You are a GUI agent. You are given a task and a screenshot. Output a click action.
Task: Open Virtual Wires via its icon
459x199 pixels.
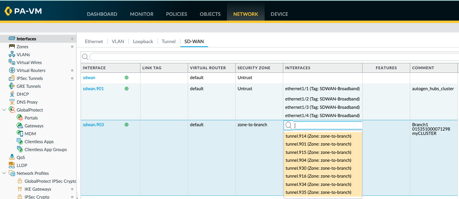point(12,63)
